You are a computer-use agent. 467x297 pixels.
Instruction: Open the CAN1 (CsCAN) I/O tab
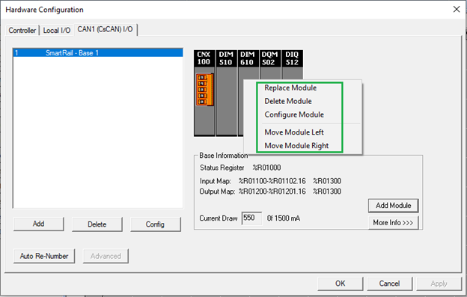(x=105, y=29)
